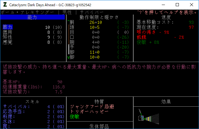Close the Cataclysm window
The height and width of the screenshot is (129, 199).
(192, 5)
